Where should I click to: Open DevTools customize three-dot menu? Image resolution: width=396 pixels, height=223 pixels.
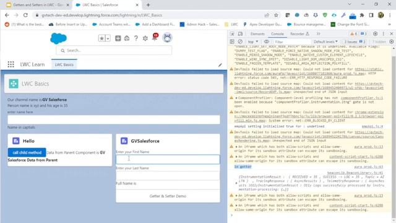[384, 33]
